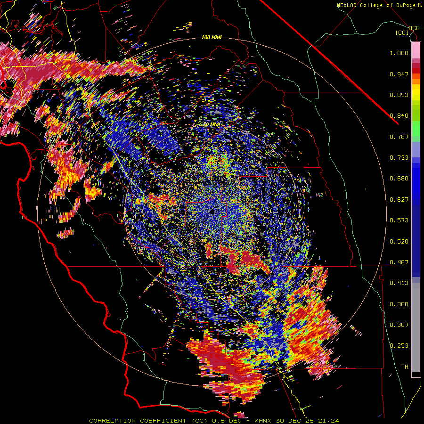
Task: Click the 0.520 legend value
Action: pyautogui.click(x=399, y=242)
